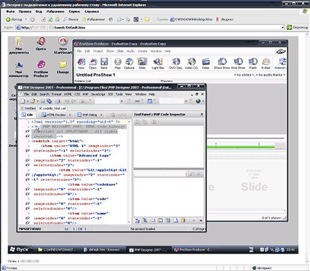Screen dimensions: 310x271
Task: Click Opera desktop icon
Action: tap(41, 44)
